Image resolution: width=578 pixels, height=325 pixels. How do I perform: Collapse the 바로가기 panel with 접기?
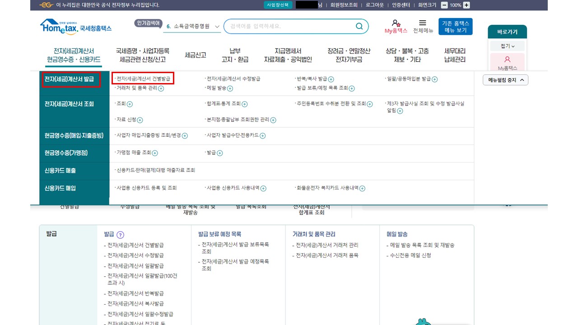tap(507, 46)
